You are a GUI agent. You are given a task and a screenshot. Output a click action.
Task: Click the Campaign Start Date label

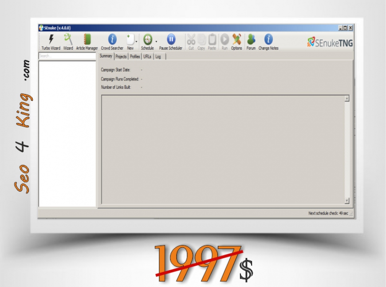pos(115,70)
